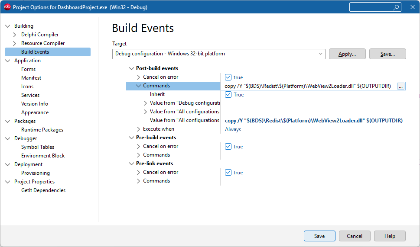Viewport: 420px width, 247px height.
Task: Open the Version Info page
Action: coord(35,104)
